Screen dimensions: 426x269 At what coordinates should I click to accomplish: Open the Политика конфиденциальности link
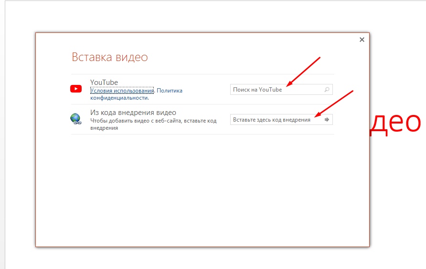coord(136,94)
